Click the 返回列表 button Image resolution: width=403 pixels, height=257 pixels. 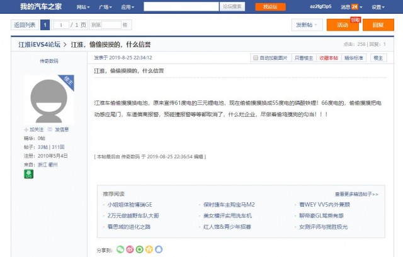(x=25, y=25)
